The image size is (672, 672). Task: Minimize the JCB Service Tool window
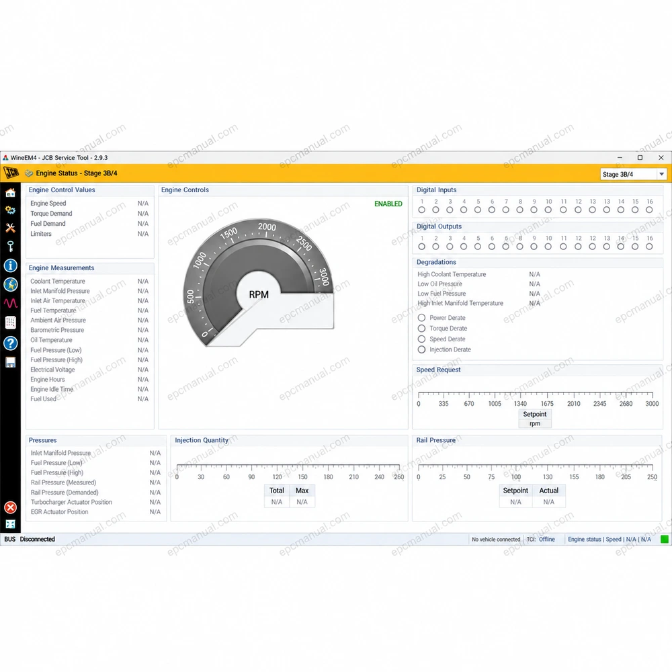(620, 158)
